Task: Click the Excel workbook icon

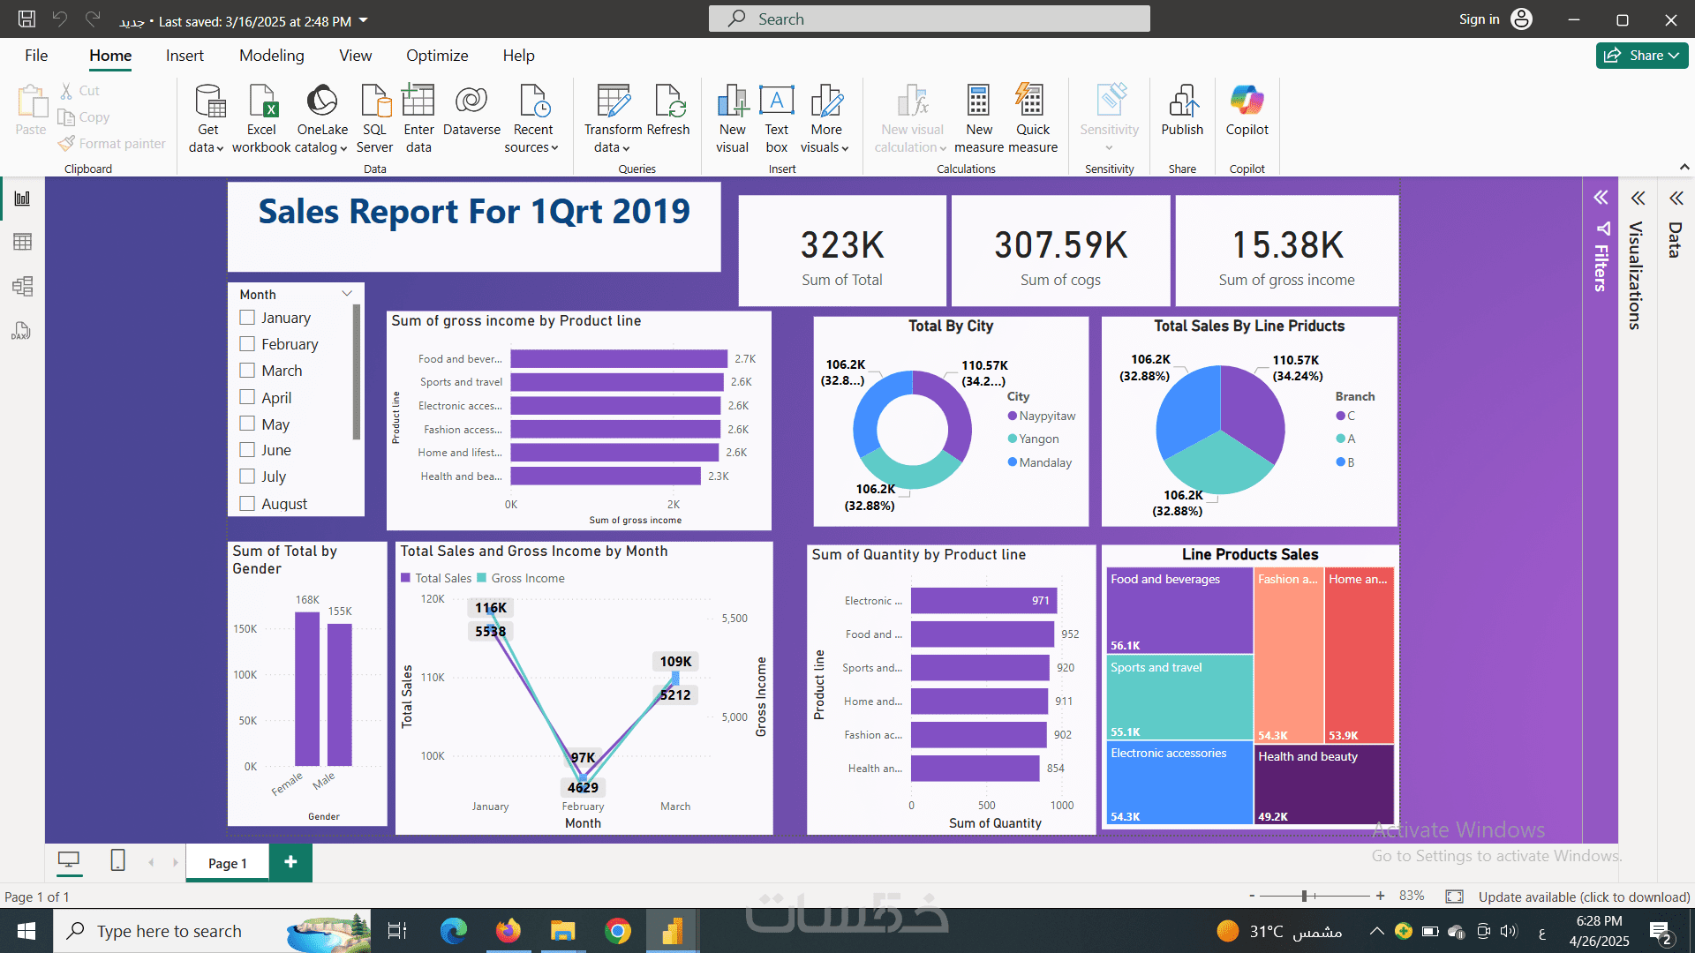Action: pyautogui.click(x=261, y=102)
